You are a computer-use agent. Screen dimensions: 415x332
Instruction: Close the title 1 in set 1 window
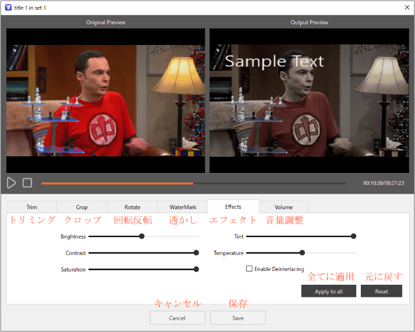point(407,7)
